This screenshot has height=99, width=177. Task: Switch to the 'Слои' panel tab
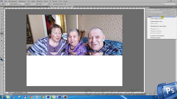(x=147, y=8)
